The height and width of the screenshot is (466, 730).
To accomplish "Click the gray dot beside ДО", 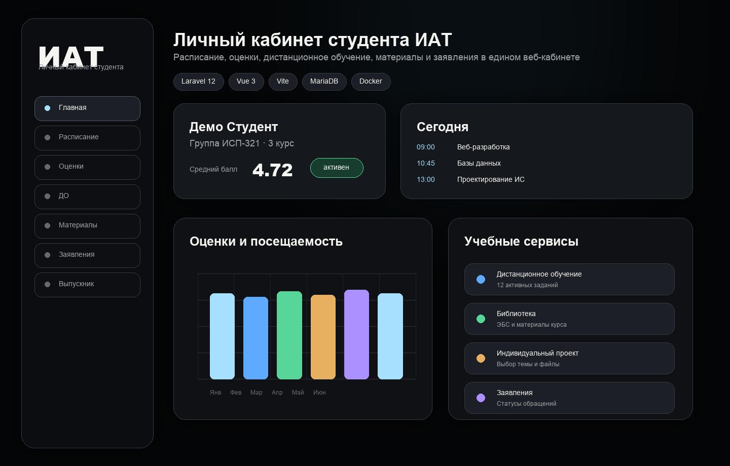I will pos(48,196).
